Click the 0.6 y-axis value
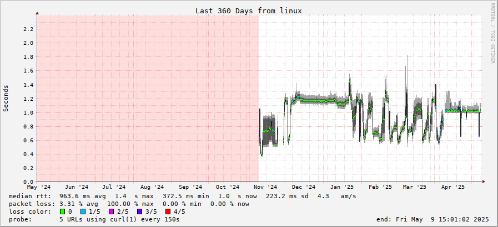Screen dimensions: 498x227 pyautogui.click(x=28, y=140)
